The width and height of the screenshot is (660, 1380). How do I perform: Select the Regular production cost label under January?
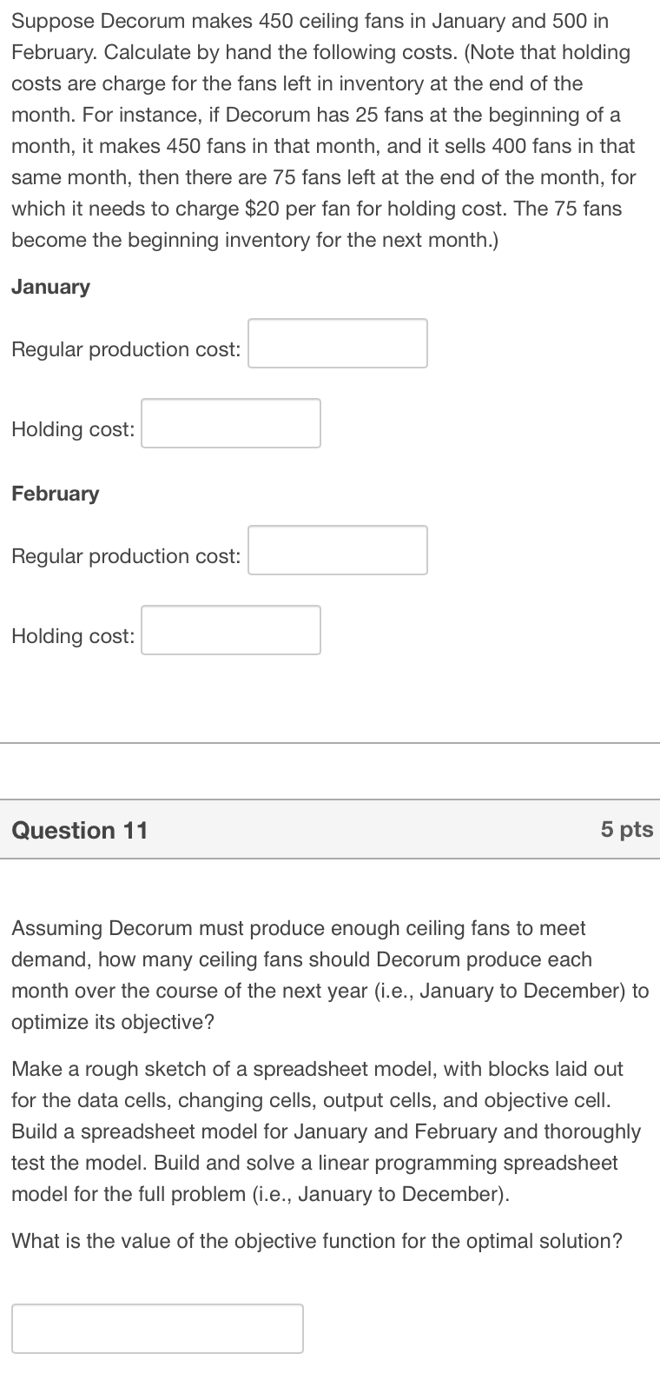pos(126,349)
